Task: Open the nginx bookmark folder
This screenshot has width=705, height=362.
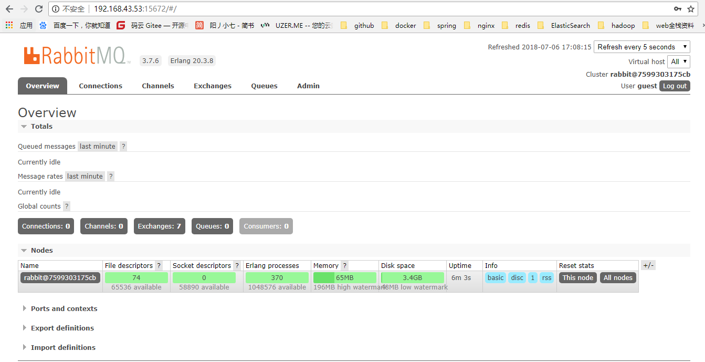Action: pyautogui.click(x=479, y=25)
